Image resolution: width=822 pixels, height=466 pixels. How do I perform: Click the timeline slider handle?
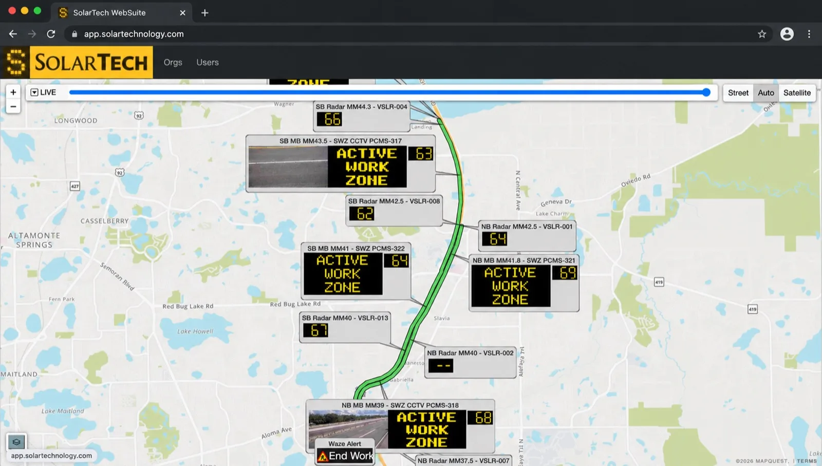(x=706, y=92)
